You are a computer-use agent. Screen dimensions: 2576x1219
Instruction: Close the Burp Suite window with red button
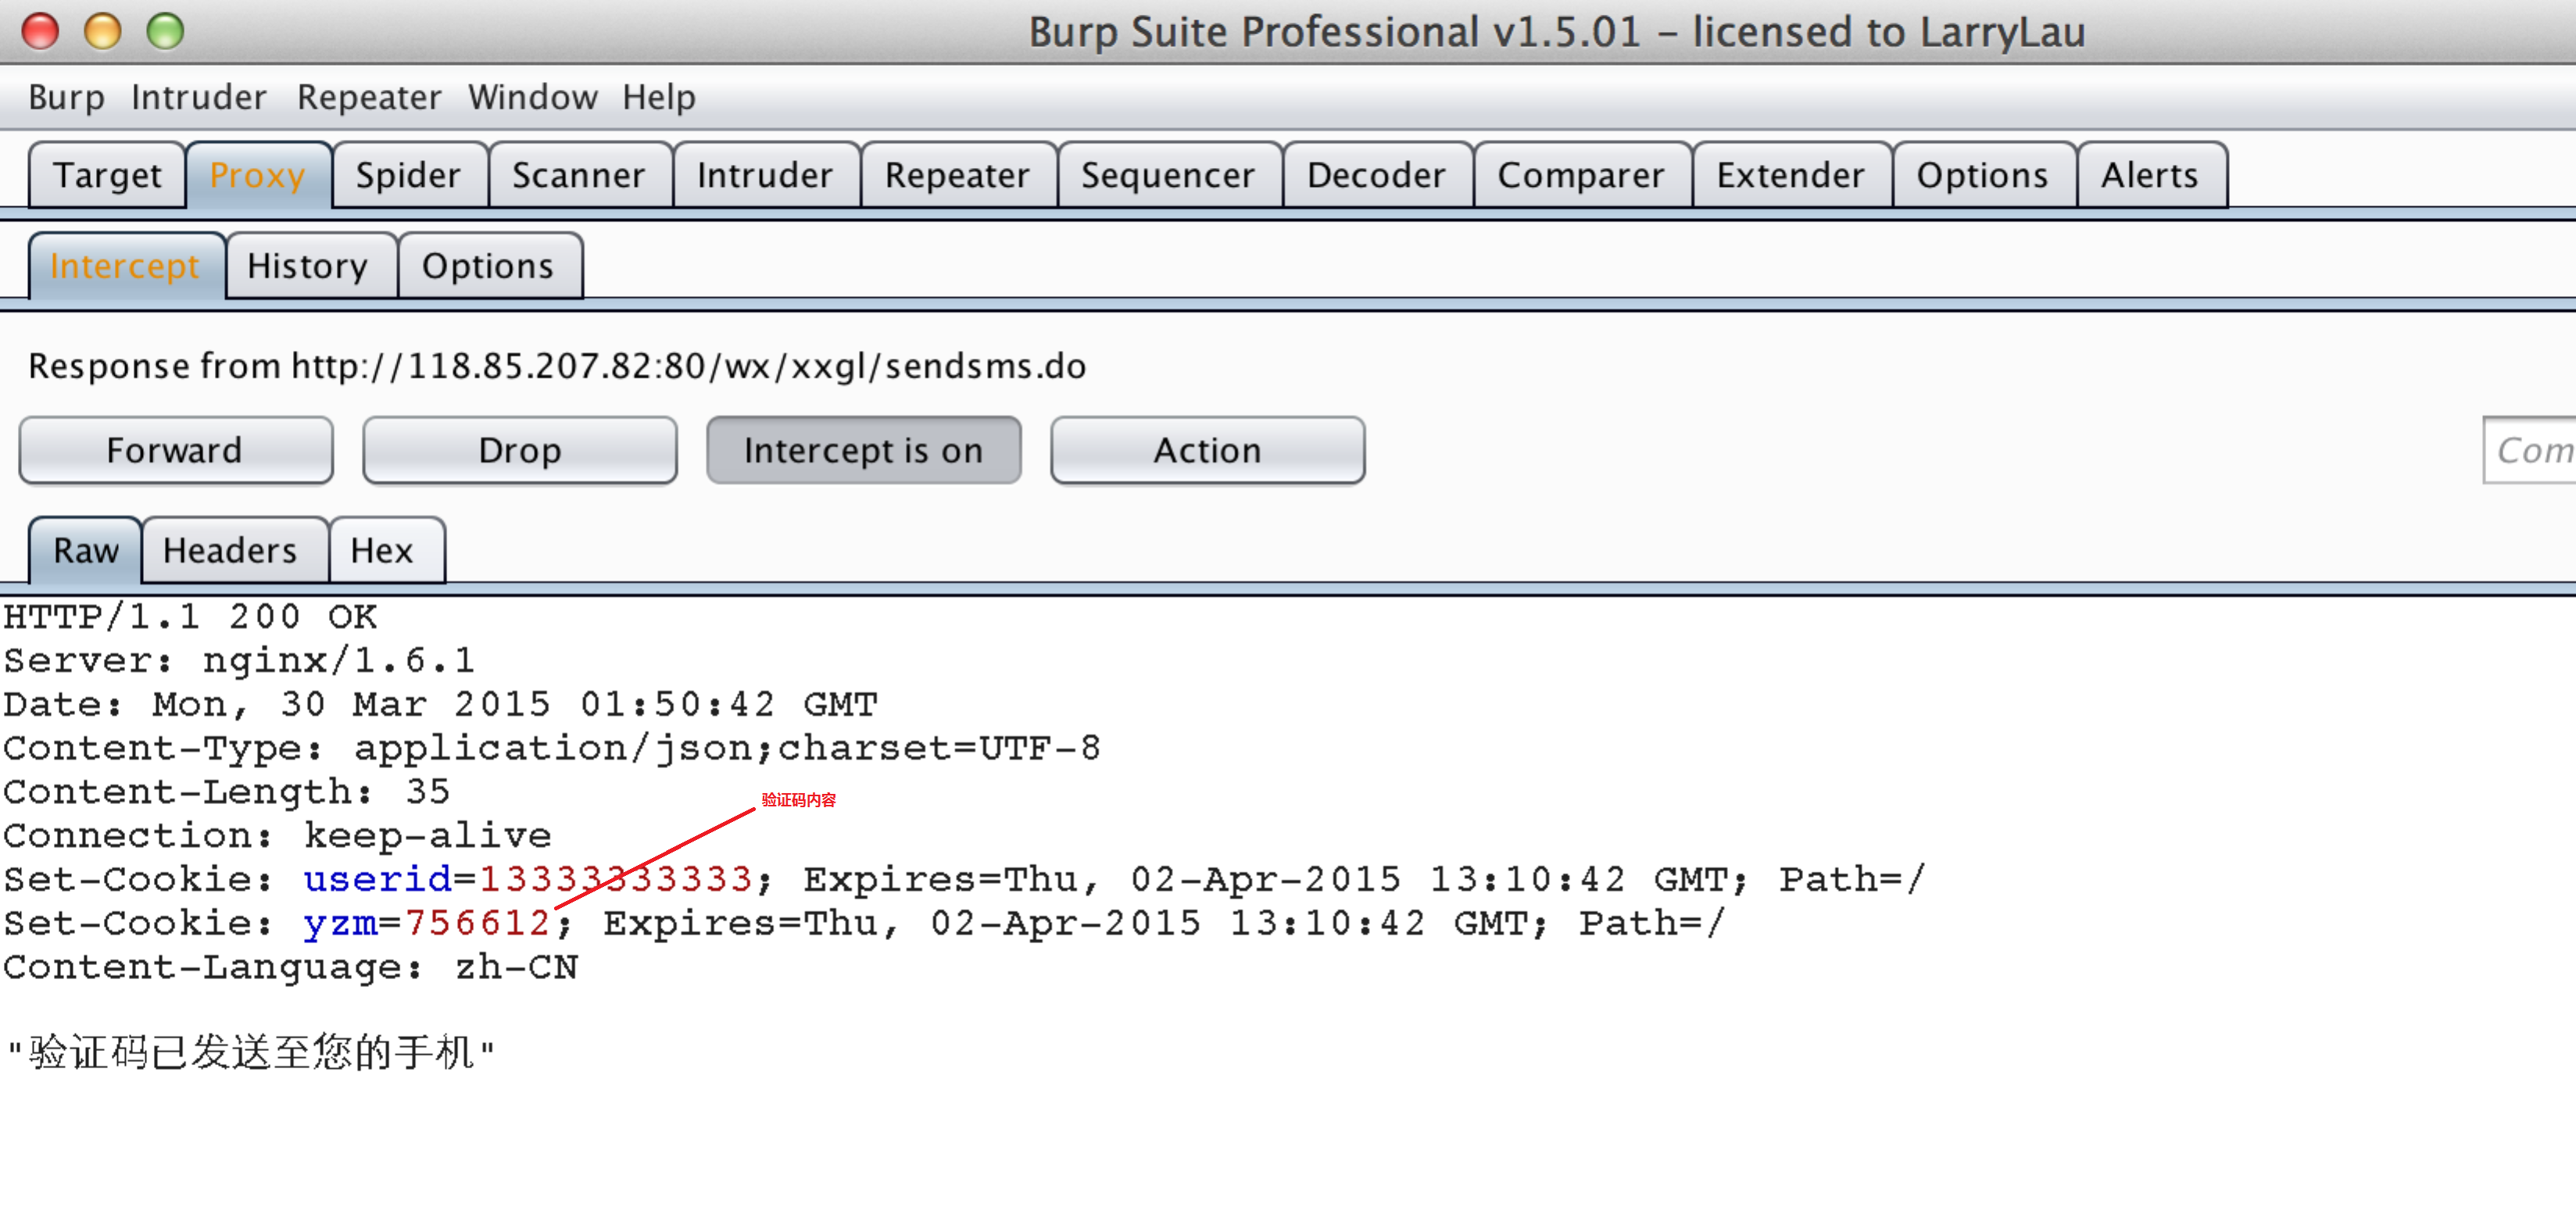point(41,31)
